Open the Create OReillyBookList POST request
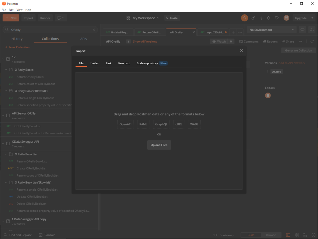The width and height of the screenshot is (318, 239). coord(32,168)
